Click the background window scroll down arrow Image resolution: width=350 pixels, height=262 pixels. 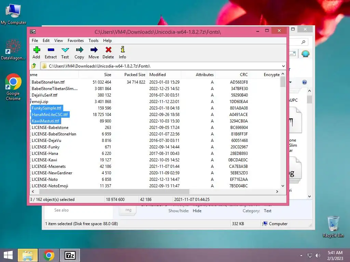[309, 196]
